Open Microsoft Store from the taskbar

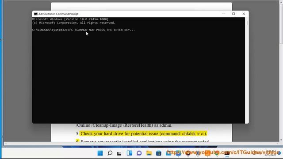159,153
